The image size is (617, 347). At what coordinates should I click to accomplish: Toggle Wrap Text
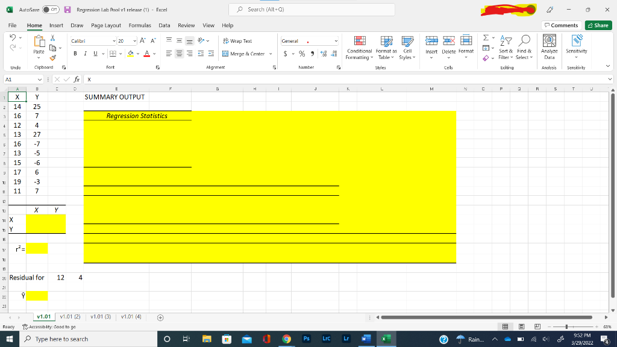click(237, 41)
